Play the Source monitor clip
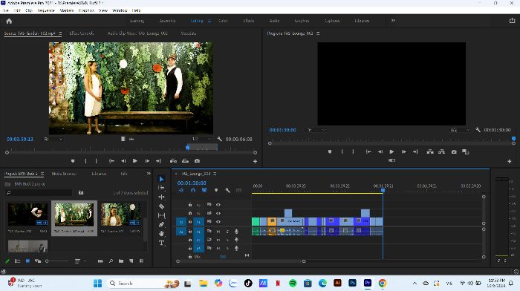This screenshot has height=291, width=520. 135,161
